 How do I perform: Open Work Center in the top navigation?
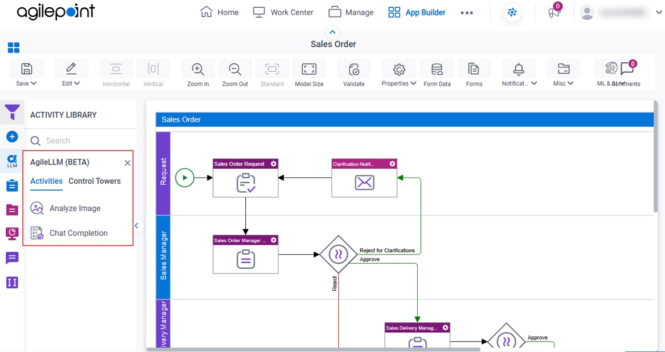click(x=283, y=12)
